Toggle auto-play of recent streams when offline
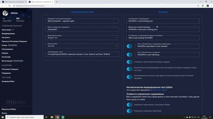Image resolution: width=213 pixels, height=119 pixels. pyautogui.click(x=129, y=69)
